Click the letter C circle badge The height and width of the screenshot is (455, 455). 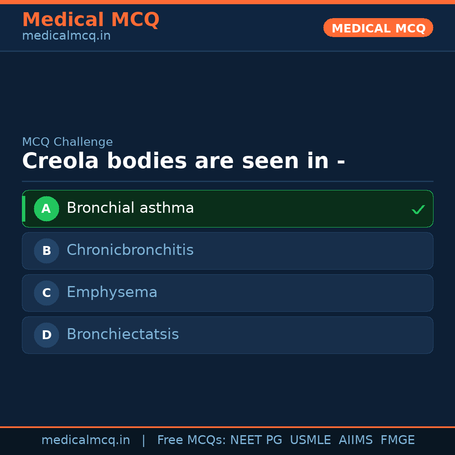46,293
